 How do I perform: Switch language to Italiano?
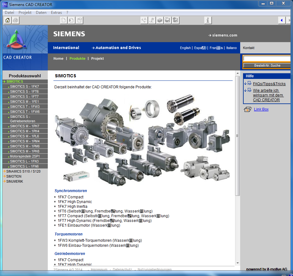coord(231,48)
